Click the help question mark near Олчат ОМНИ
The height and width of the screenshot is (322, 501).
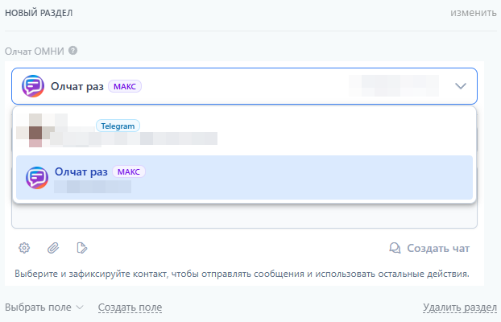(x=72, y=51)
